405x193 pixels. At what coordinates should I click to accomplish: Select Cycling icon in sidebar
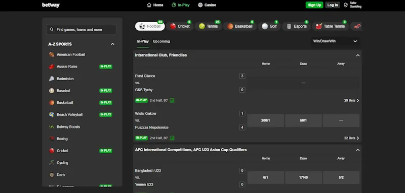click(x=52, y=163)
